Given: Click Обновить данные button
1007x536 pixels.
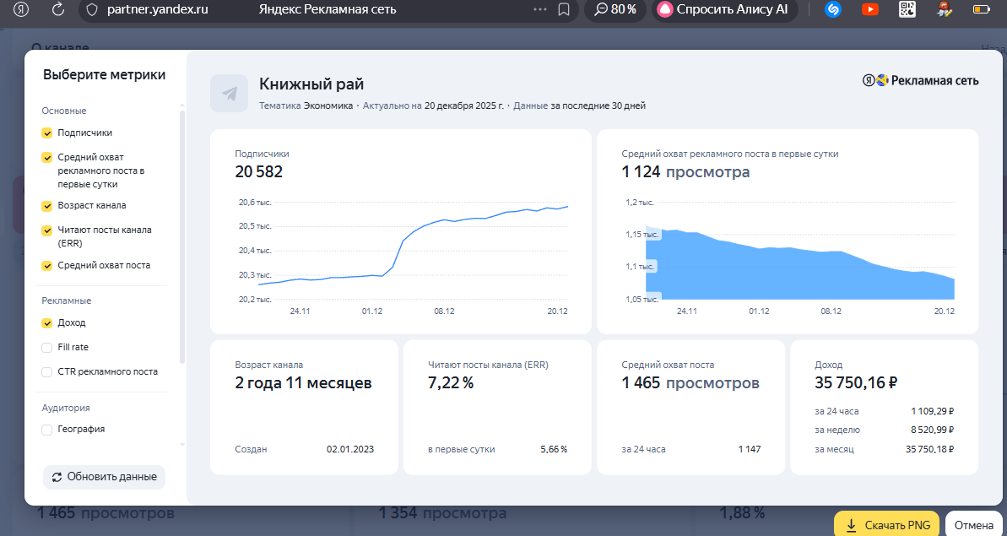Looking at the screenshot, I should coord(105,477).
